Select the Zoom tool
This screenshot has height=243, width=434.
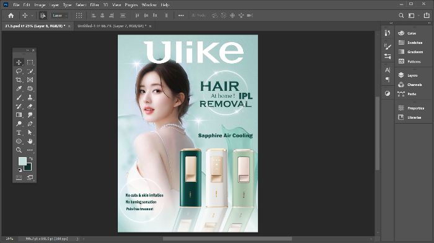(x=19, y=150)
